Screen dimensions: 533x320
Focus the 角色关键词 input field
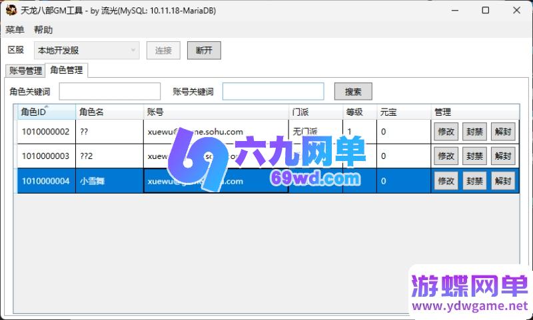[x=110, y=92]
